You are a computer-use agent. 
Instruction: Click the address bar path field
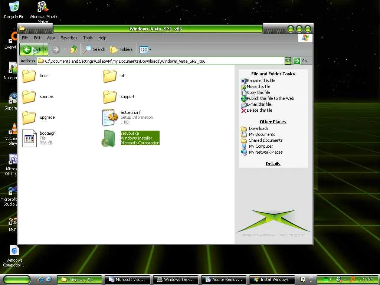pos(161,61)
